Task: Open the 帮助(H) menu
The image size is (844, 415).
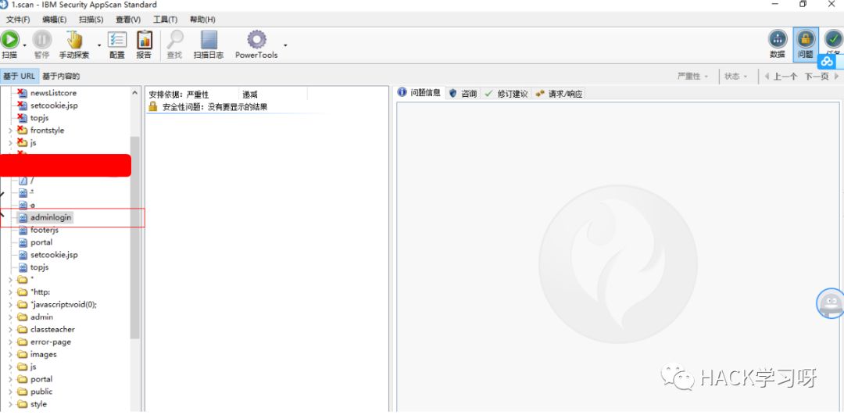Action: point(202,20)
